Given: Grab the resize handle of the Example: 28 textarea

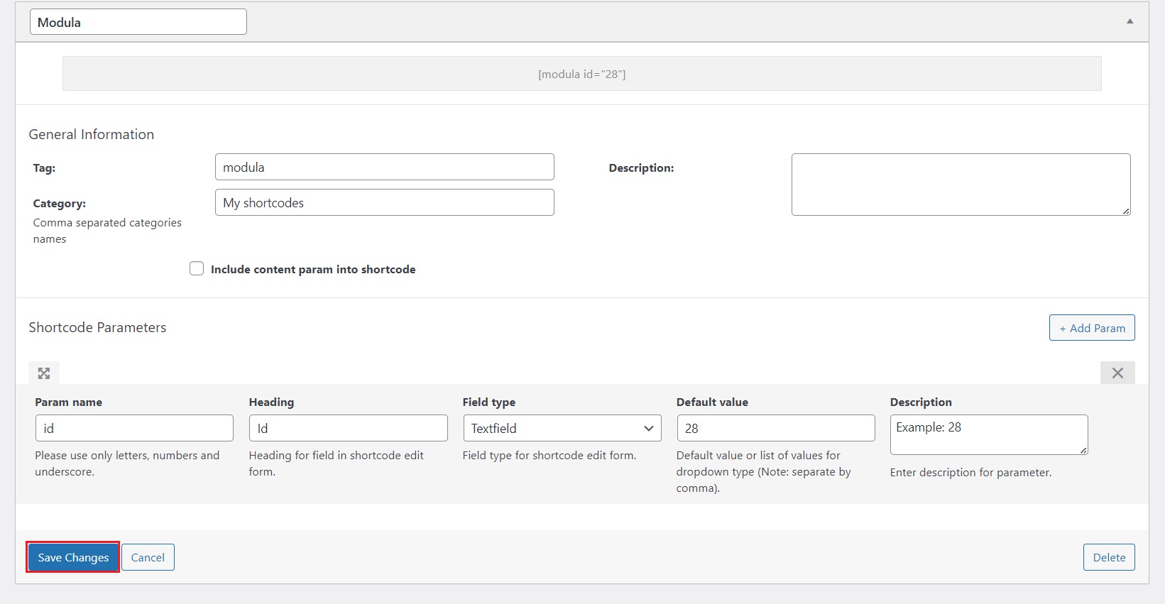Looking at the screenshot, I should (x=1083, y=451).
